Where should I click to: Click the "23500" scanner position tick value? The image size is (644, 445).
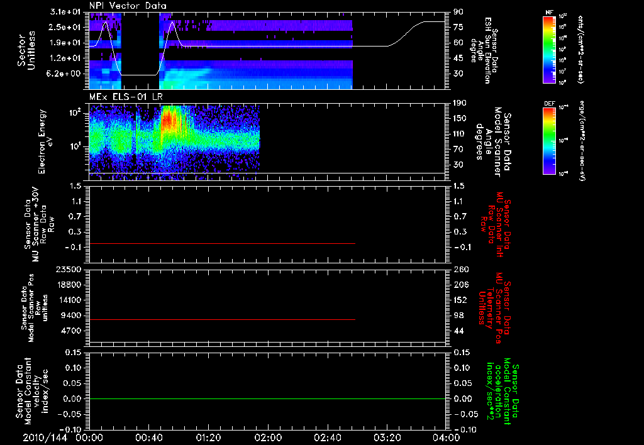pyautogui.click(x=68, y=269)
